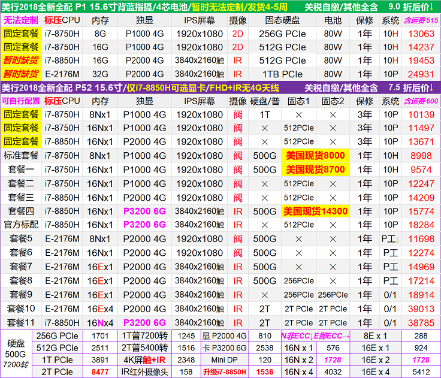Click the '1TB PCIe' SSD cell
Viewport: 441px width, 378px height.
pyautogui.click(x=282, y=74)
